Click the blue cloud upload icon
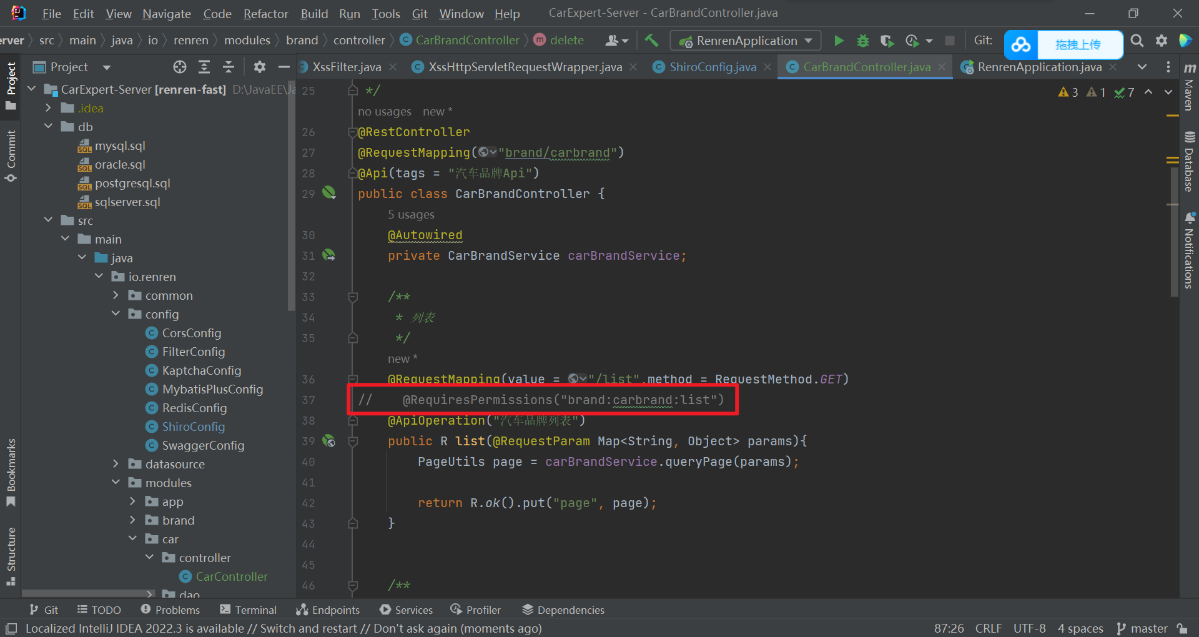The image size is (1199, 637). click(x=1021, y=44)
